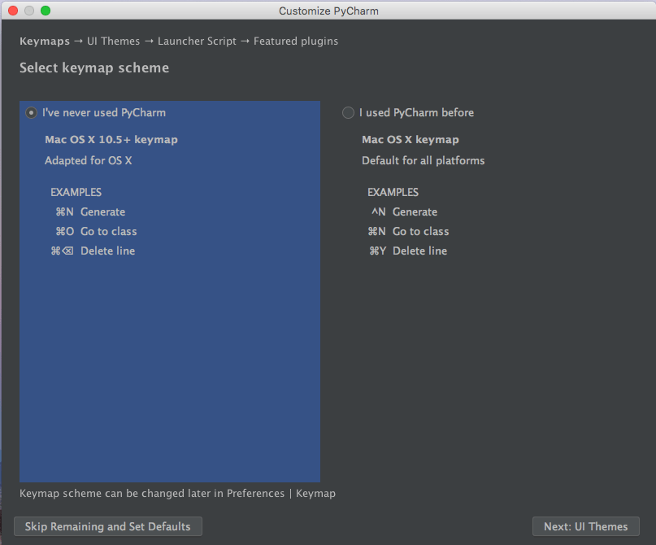
Task: Click the highlighted blue keymap panel
Action: tap(170, 291)
